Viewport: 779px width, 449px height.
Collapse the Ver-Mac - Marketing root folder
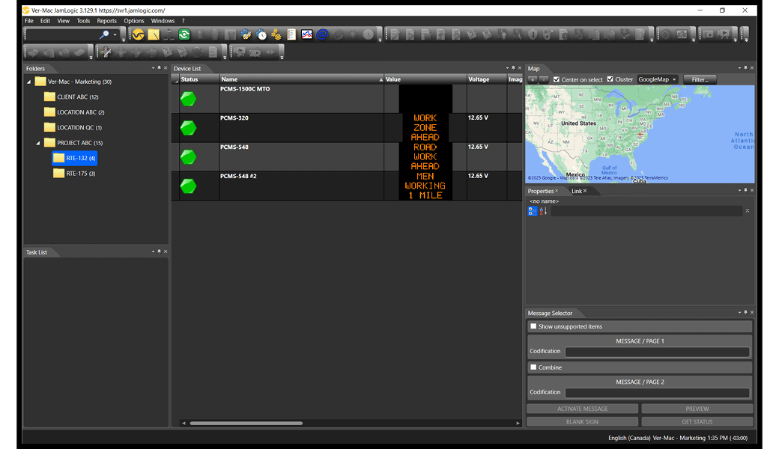[29, 82]
